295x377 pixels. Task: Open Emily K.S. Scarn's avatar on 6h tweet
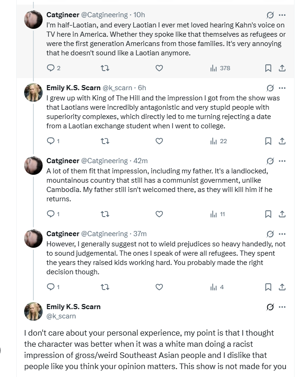[x=33, y=94]
